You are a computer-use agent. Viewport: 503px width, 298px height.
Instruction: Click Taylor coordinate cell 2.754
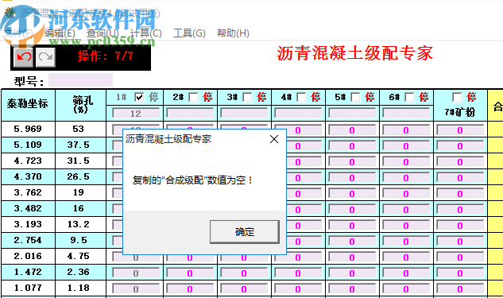pos(28,240)
